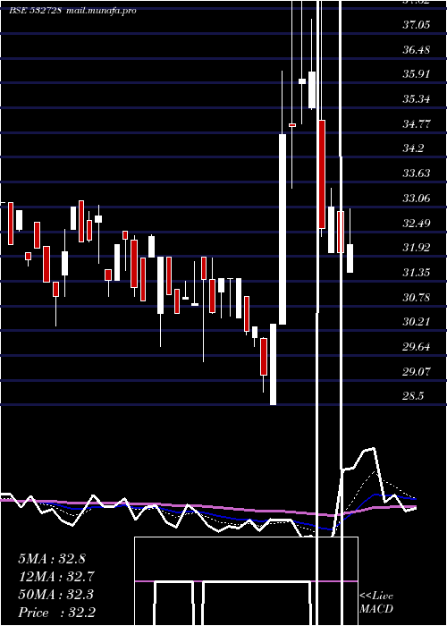
Task: Click the price label 35.34
Action: coord(417,99)
